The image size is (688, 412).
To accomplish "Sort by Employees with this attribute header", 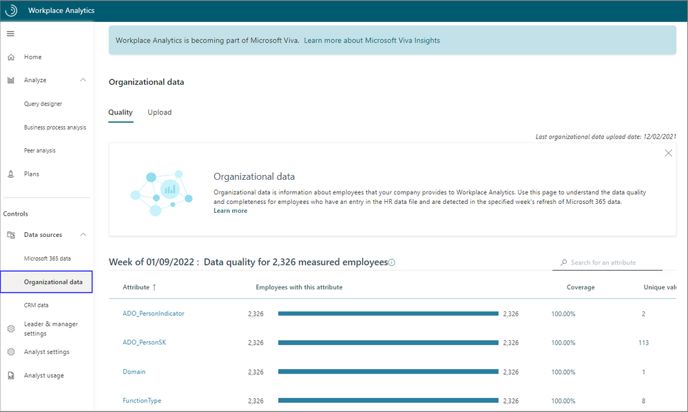I will tap(300, 287).
